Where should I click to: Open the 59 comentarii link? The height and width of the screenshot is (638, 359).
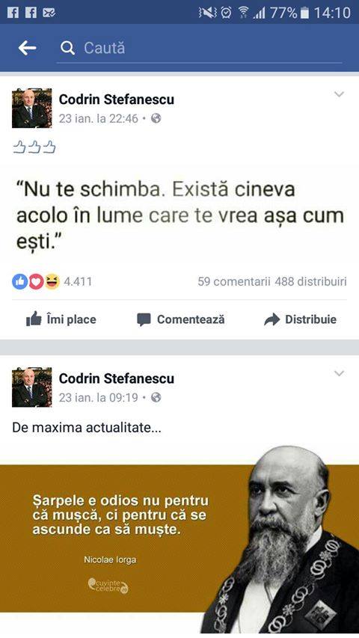click(x=234, y=281)
